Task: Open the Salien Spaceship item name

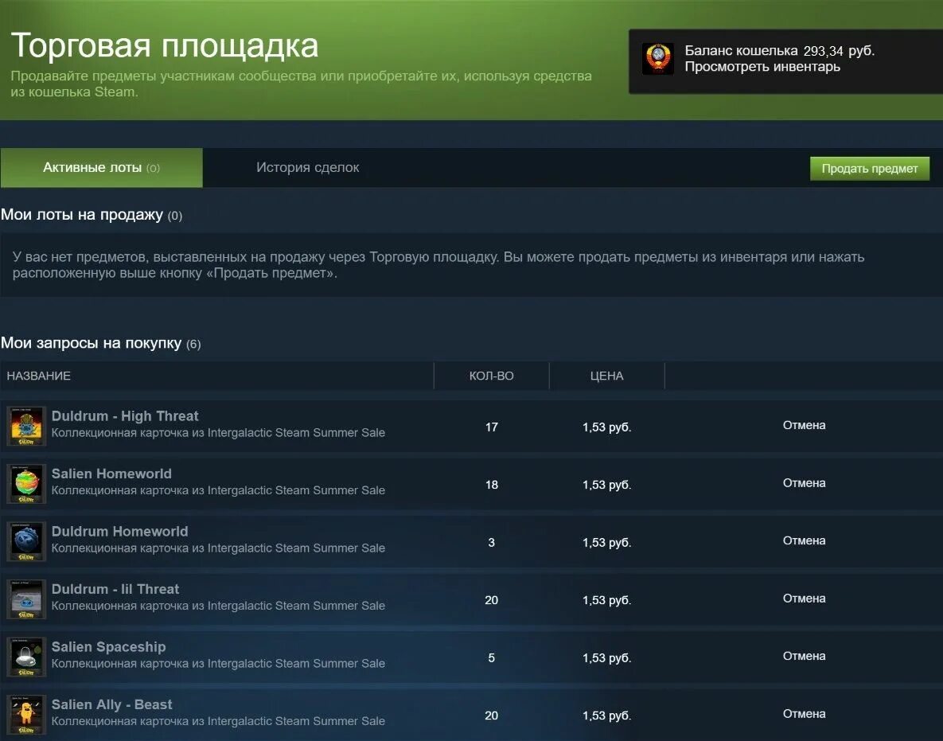Action: coord(109,647)
